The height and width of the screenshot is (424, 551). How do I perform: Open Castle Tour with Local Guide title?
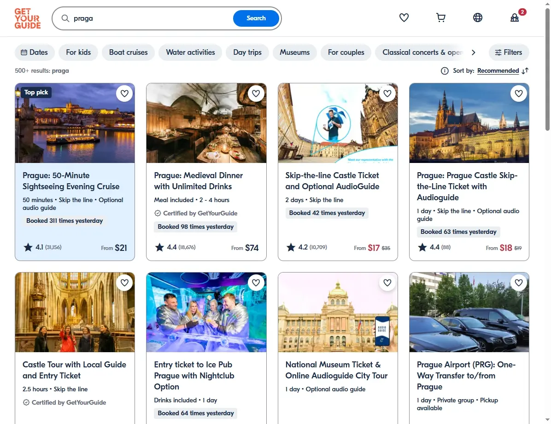point(74,370)
